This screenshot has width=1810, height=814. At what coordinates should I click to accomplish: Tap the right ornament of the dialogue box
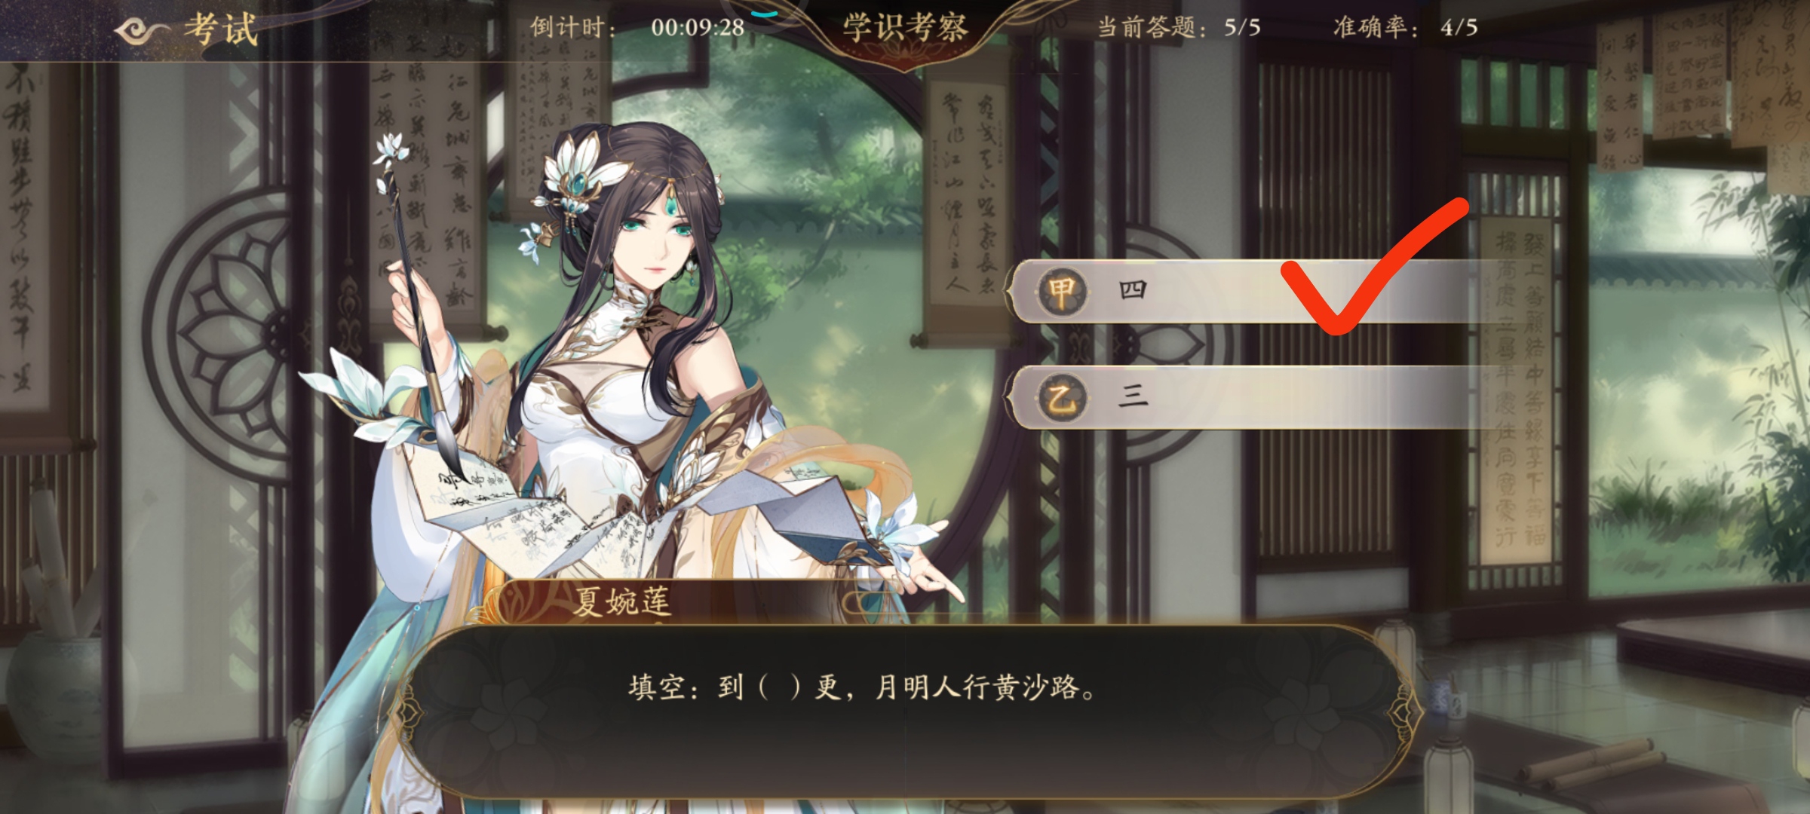coord(1404,711)
